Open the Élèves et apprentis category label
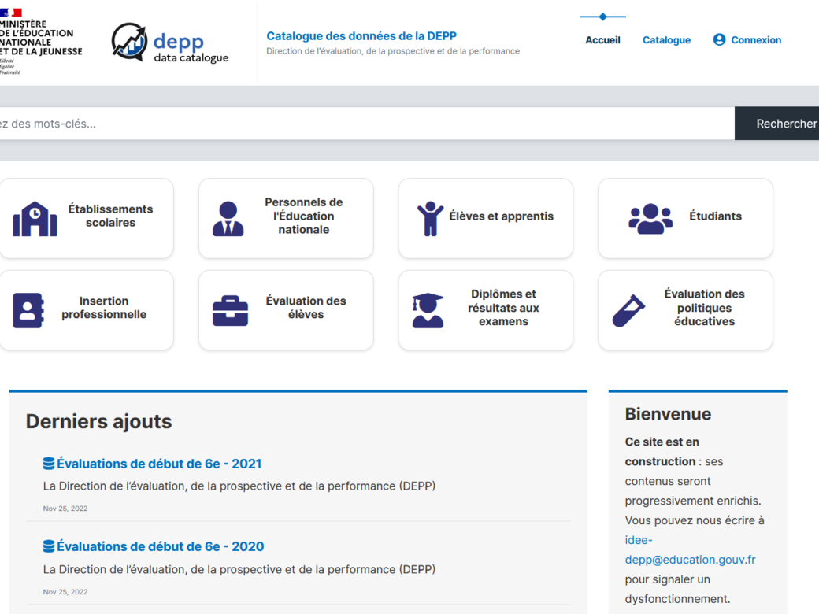Screen dimensions: 819x614 pos(502,216)
